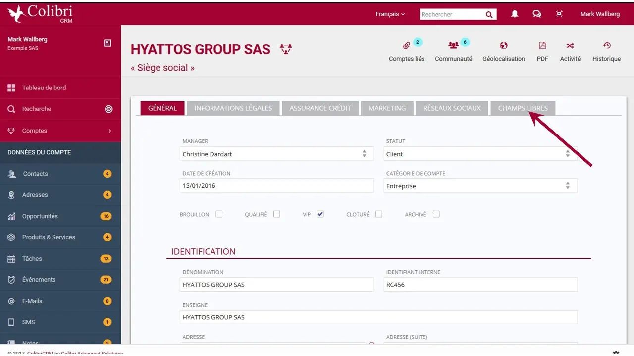The height and width of the screenshot is (356, 634).
Task: Tick the Archivé checkbox
Action: (436, 214)
